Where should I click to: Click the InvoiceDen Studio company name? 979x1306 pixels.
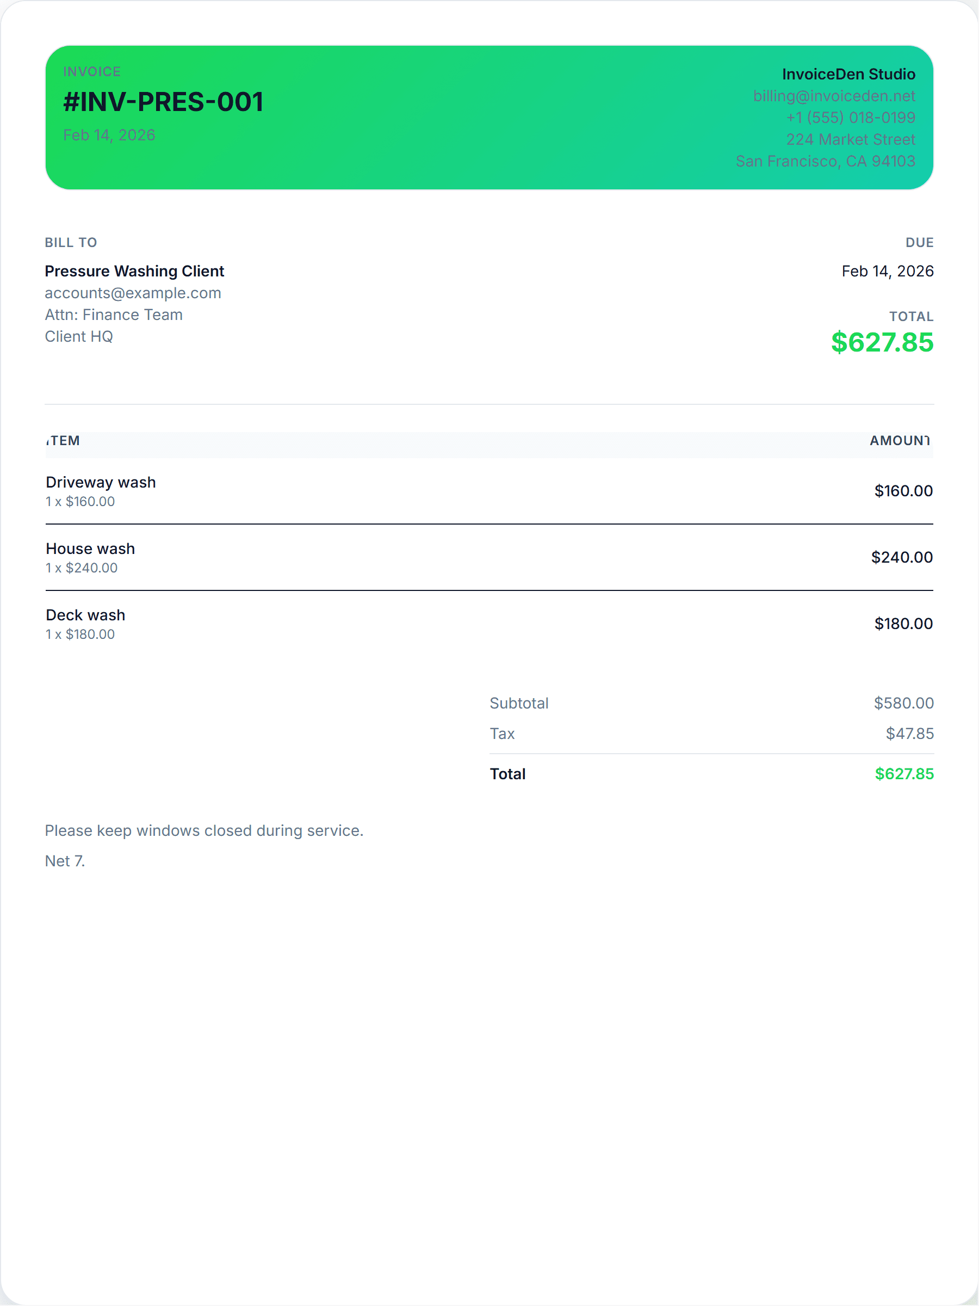[x=848, y=74]
